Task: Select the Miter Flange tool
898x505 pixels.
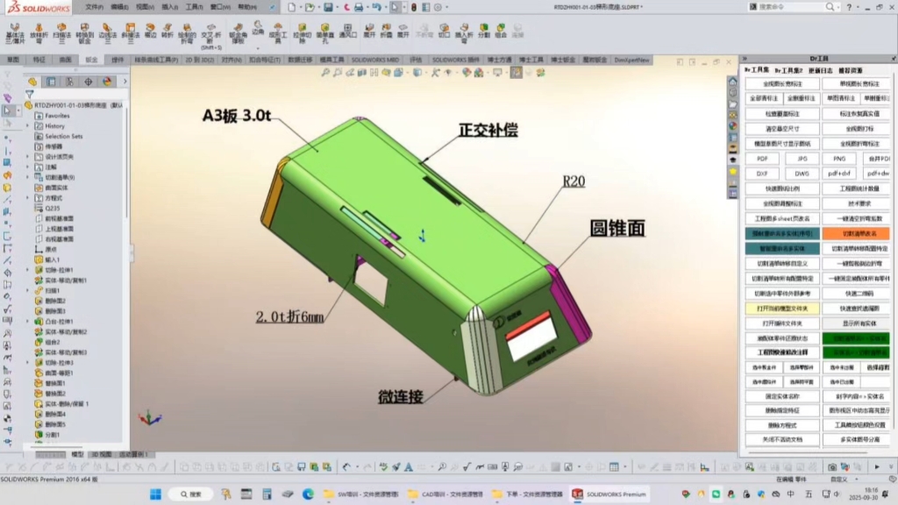Action: click(x=130, y=33)
